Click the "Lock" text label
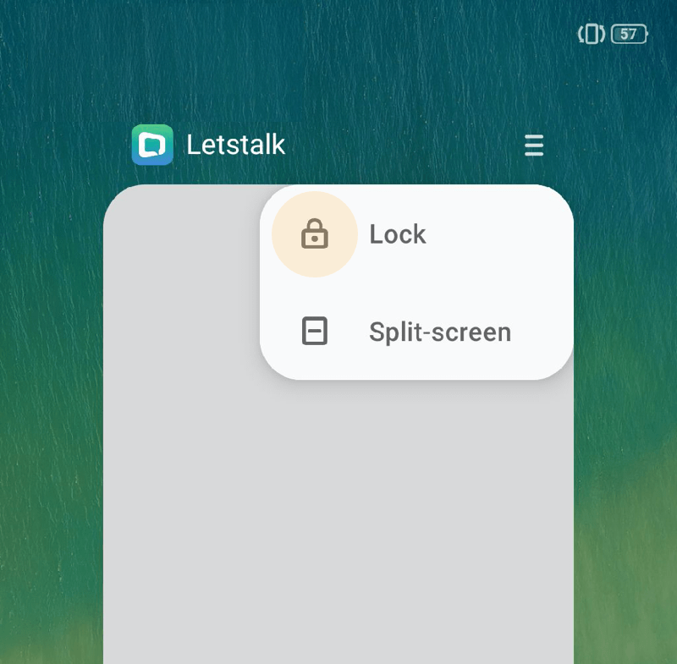The width and height of the screenshot is (677, 664). point(398,234)
